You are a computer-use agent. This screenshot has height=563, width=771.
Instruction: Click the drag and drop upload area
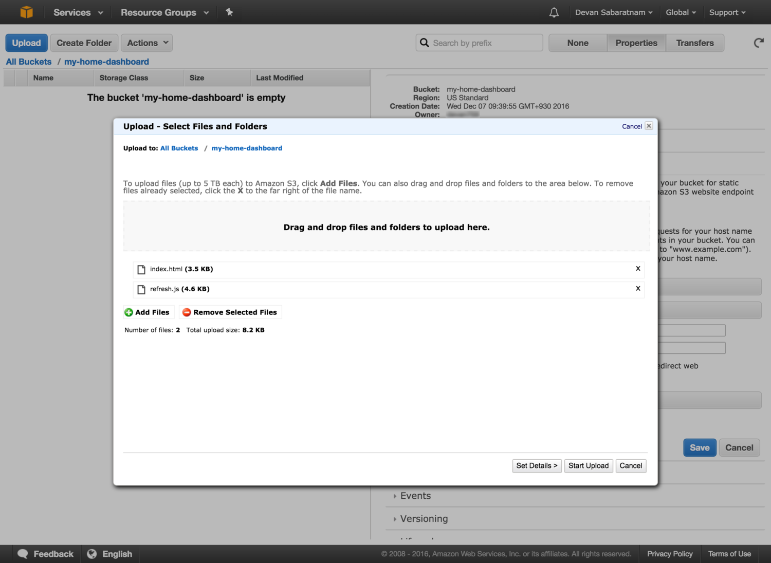[387, 227]
